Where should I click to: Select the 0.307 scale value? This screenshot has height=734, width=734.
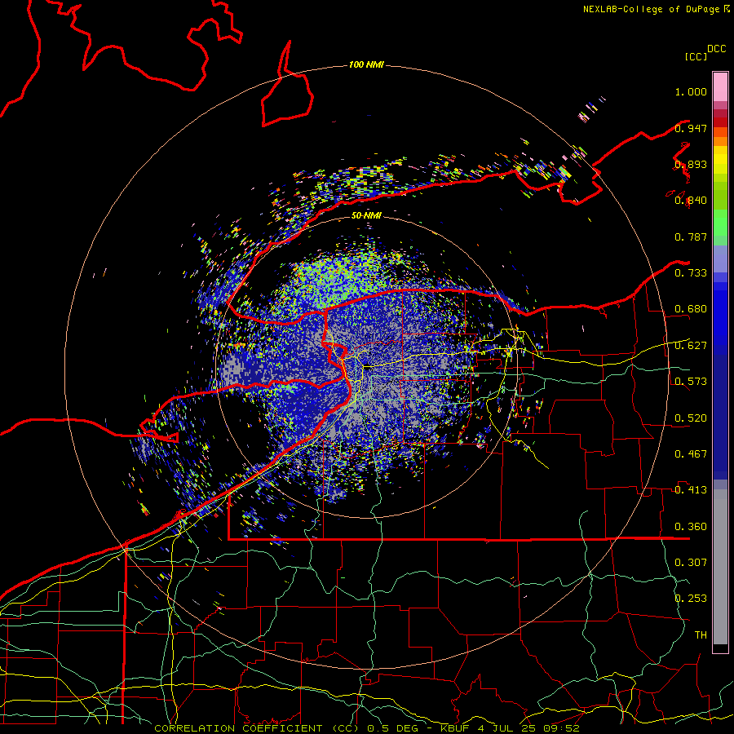[691, 563]
